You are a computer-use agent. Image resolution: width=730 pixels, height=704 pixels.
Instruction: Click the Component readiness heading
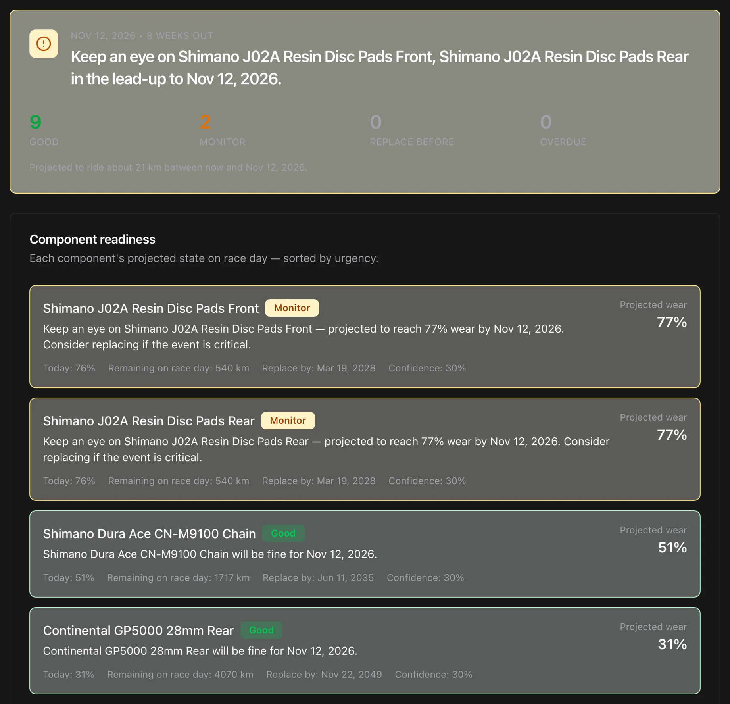point(92,239)
